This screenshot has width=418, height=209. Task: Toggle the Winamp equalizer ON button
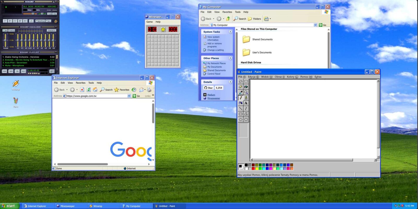[x=5, y=31]
